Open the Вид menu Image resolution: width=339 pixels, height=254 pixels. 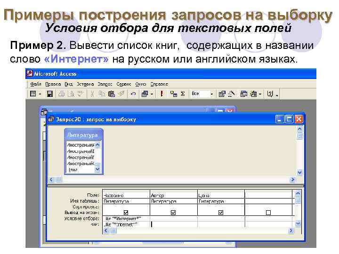point(69,84)
